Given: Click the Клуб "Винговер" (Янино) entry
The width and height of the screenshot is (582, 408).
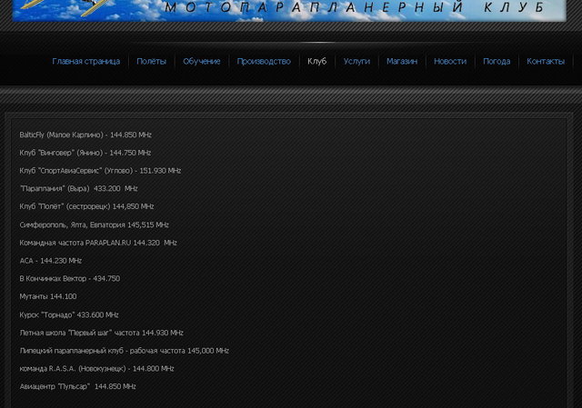Looking at the screenshot, I should [85, 154].
